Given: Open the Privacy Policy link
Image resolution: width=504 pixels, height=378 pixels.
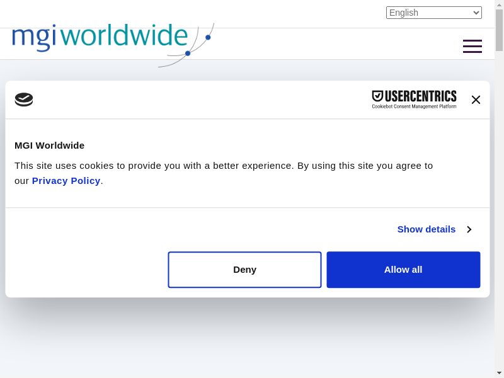Looking at the screenshot, I should (x=66, y=181).
